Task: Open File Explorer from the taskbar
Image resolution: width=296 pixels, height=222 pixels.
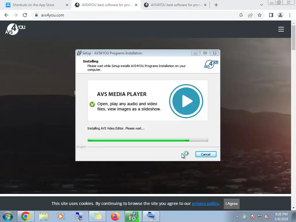Action: [44, 216]
